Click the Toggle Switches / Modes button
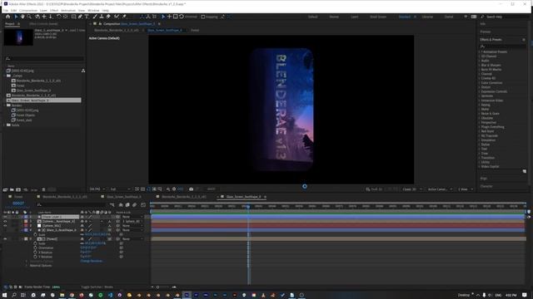This screenshot has width=533, height=299. [x=97, y=287]
